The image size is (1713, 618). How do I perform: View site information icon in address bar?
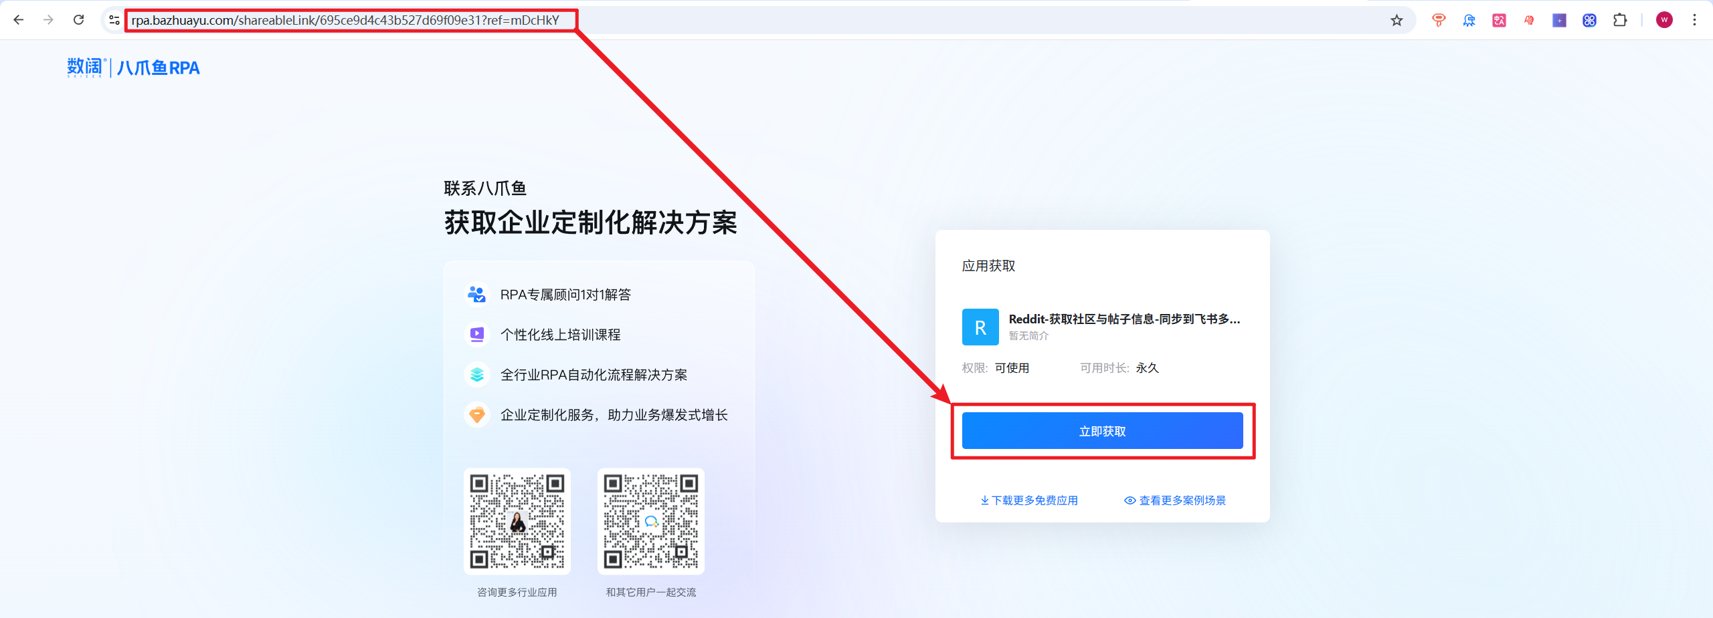[114, 20]
